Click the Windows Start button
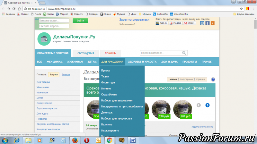Screen dimensions: 257x144 5,140
